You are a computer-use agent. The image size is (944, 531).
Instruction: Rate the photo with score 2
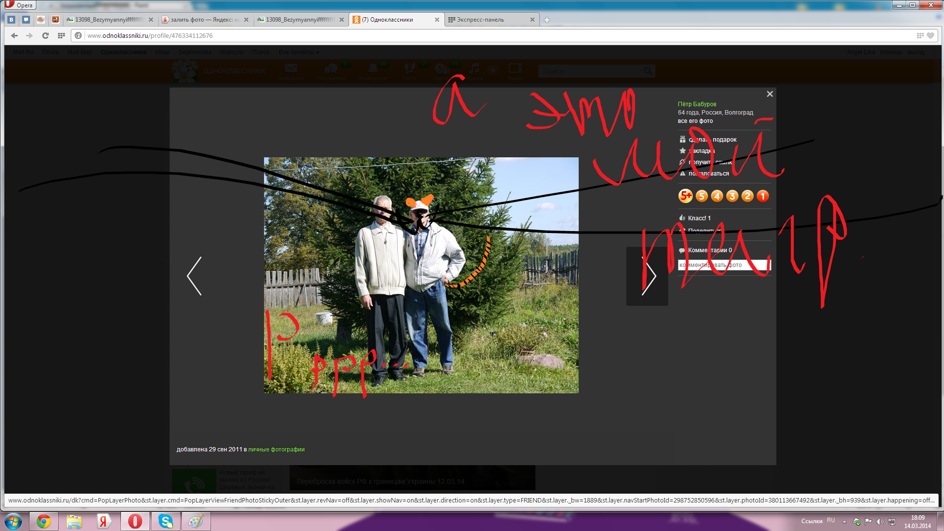tap(747, 196)
